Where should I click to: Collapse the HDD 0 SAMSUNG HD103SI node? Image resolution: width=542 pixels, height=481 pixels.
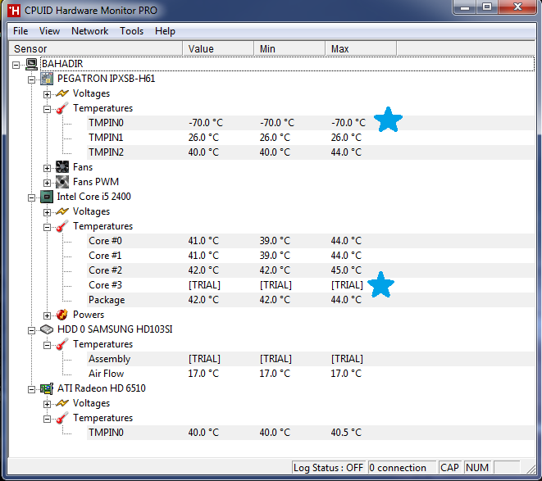(x=31, y=329)
